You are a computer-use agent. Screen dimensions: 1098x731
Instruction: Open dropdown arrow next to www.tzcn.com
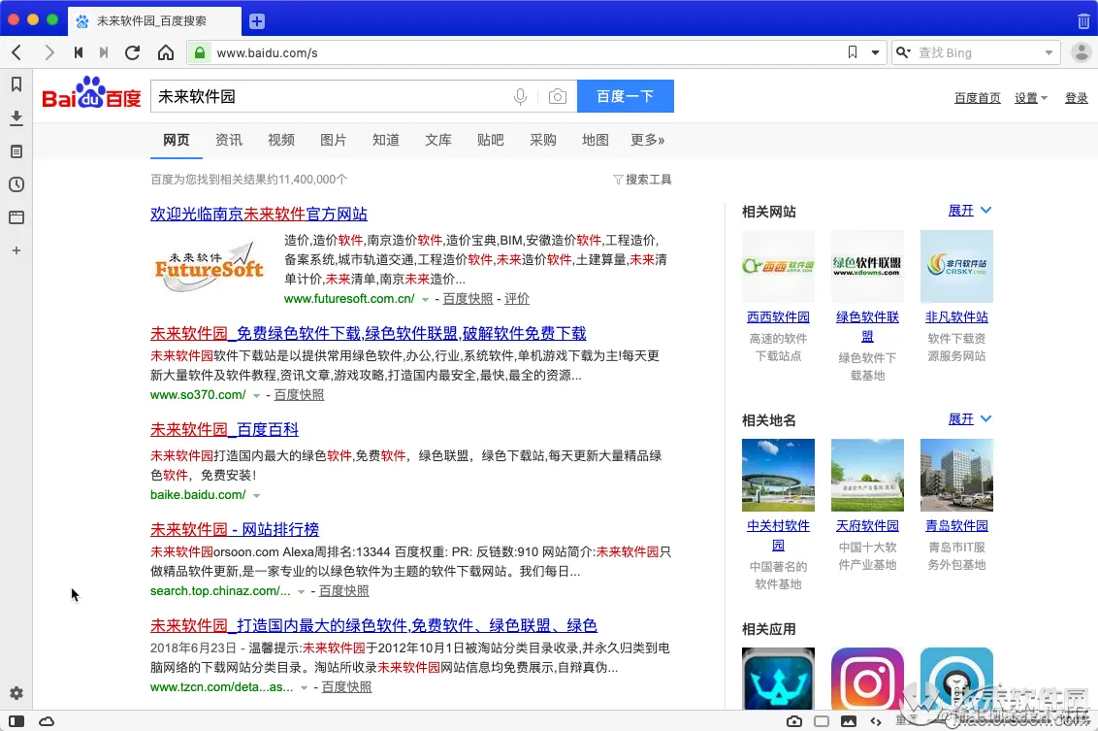click(x=304, y=687)
